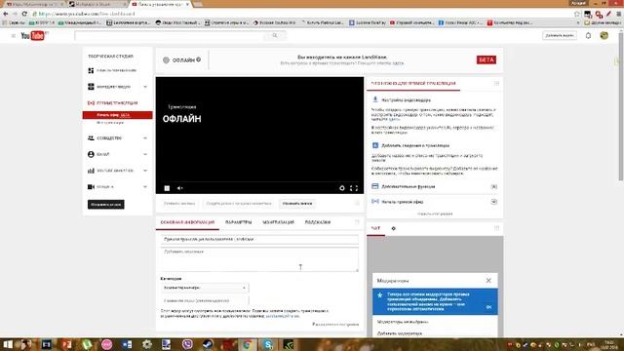
Task: Select the Chat tab
Action: [x=375, y=228]
